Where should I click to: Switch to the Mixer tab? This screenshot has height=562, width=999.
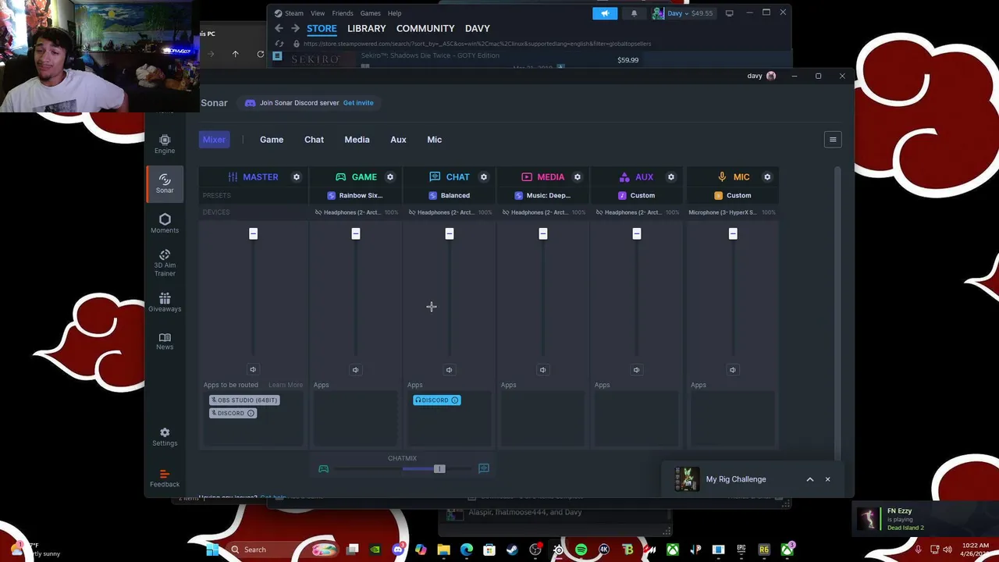(x=214, y=140)
